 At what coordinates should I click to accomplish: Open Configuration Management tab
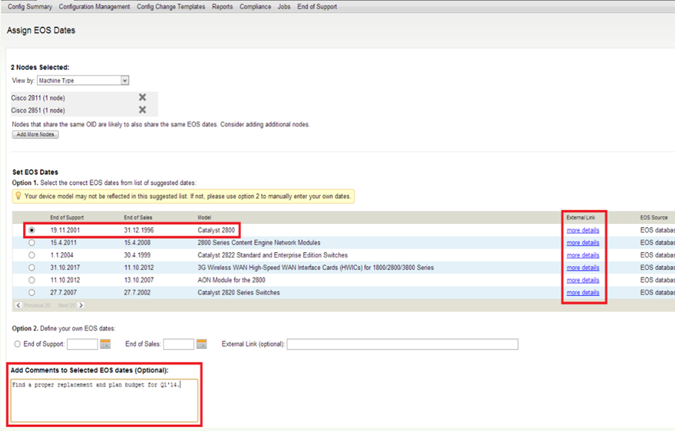coord(94,7)
